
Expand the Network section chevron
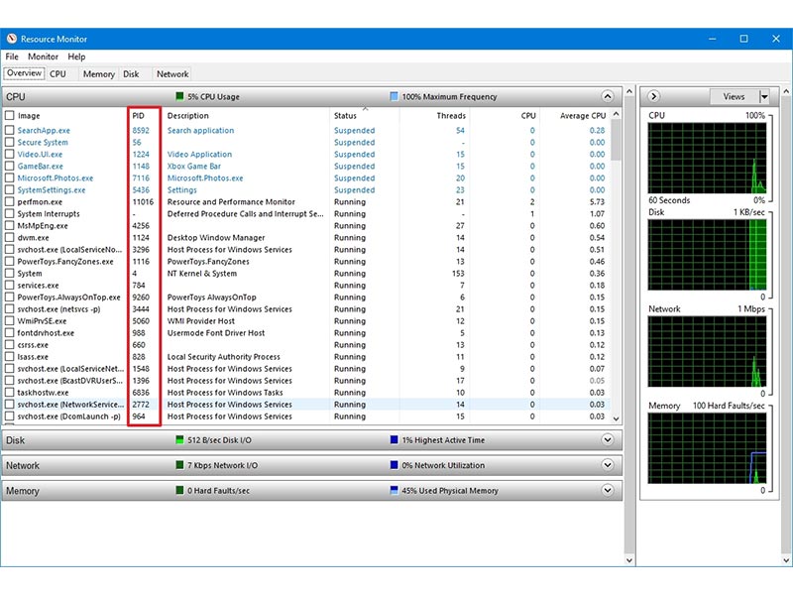pos(608,465)
